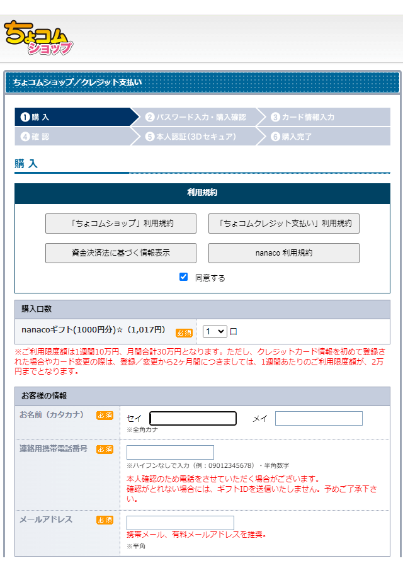This screenshot has height=573, width=403.
Task: Click the 携帯メール、有料メールアドレスを推奨。 note
Action: click(x=196, y=535)
